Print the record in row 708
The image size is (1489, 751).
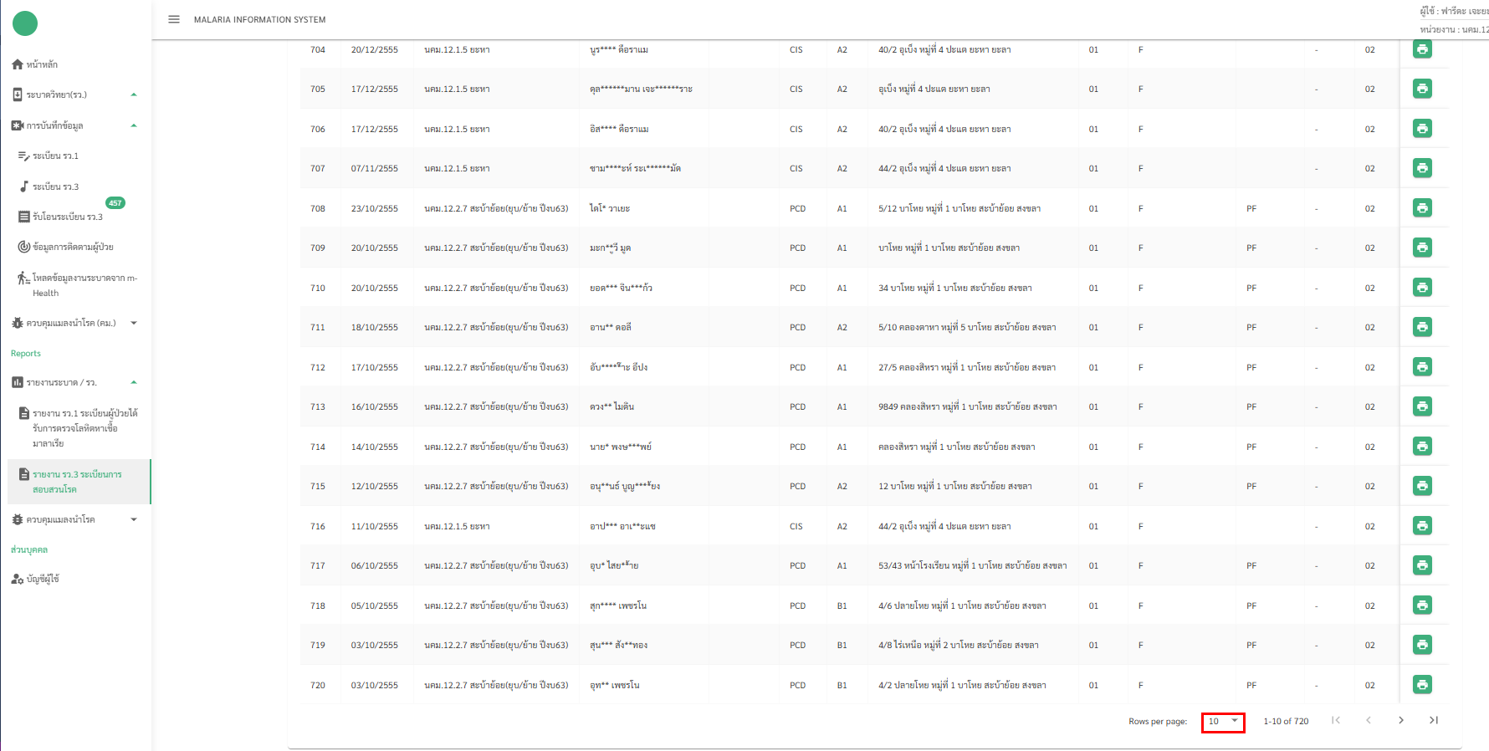coord(1422,208)
